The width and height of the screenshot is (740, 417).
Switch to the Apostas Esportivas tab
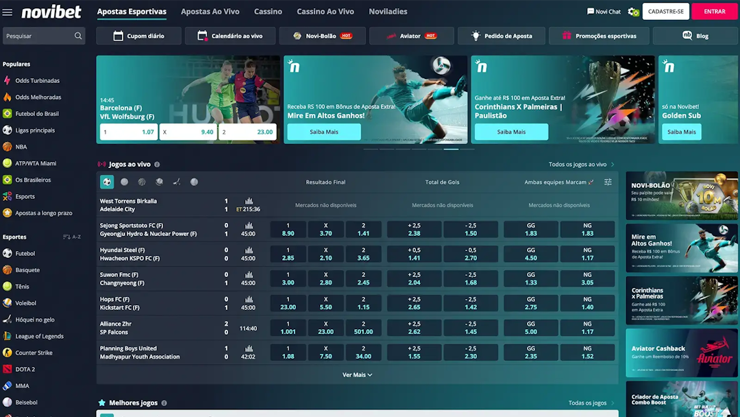pyautogui.click(x=132, y=12)
